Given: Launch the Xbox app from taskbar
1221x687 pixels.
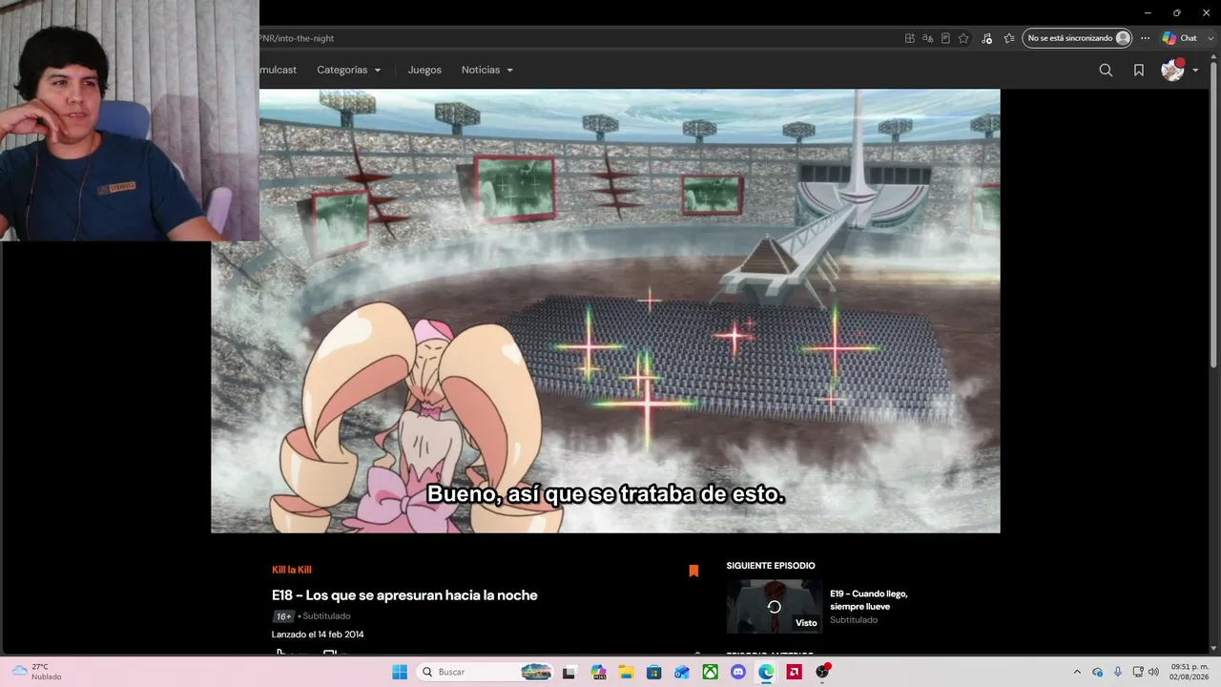Looking at the screenshot, I should pyautogui.click(x=710, y=672).
